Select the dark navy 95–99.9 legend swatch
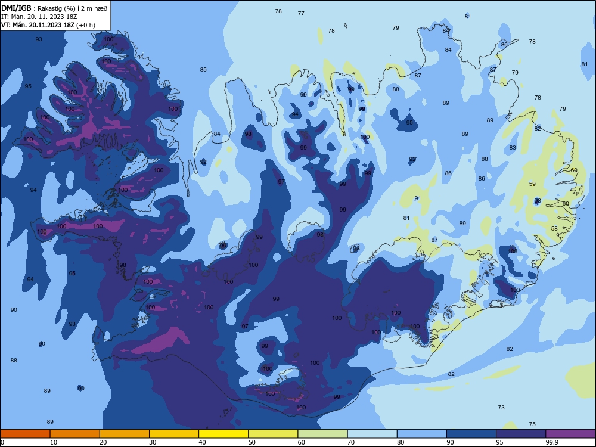The image size is (596, 447). click(521, 434)
